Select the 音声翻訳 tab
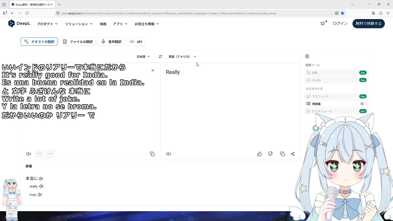Viewport: 393px width, 221px height. coord(111,42)
